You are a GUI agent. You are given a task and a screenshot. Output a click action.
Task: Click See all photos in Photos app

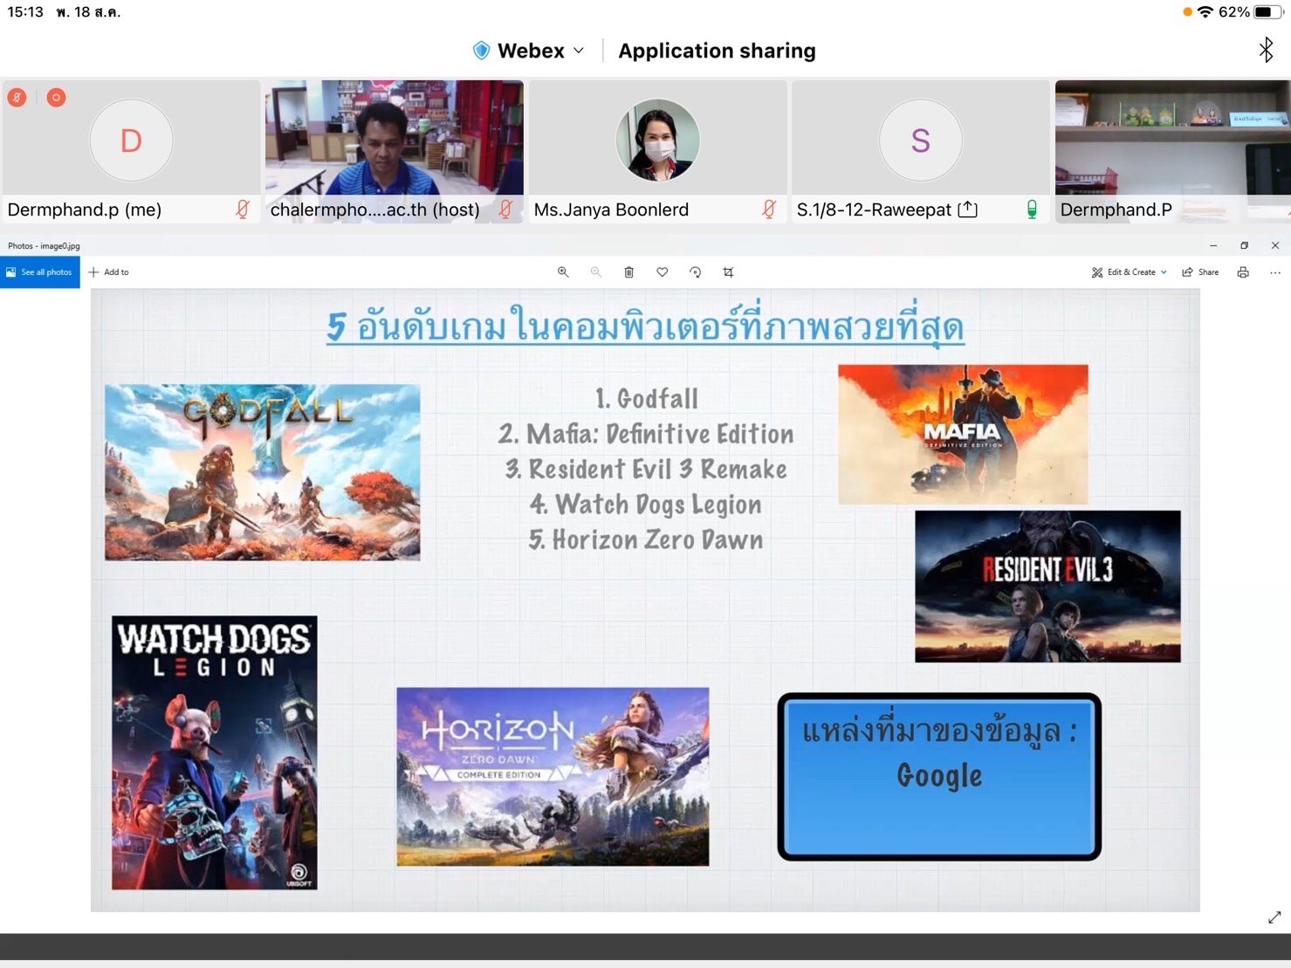pyautogui.click(x=40, y=272)
